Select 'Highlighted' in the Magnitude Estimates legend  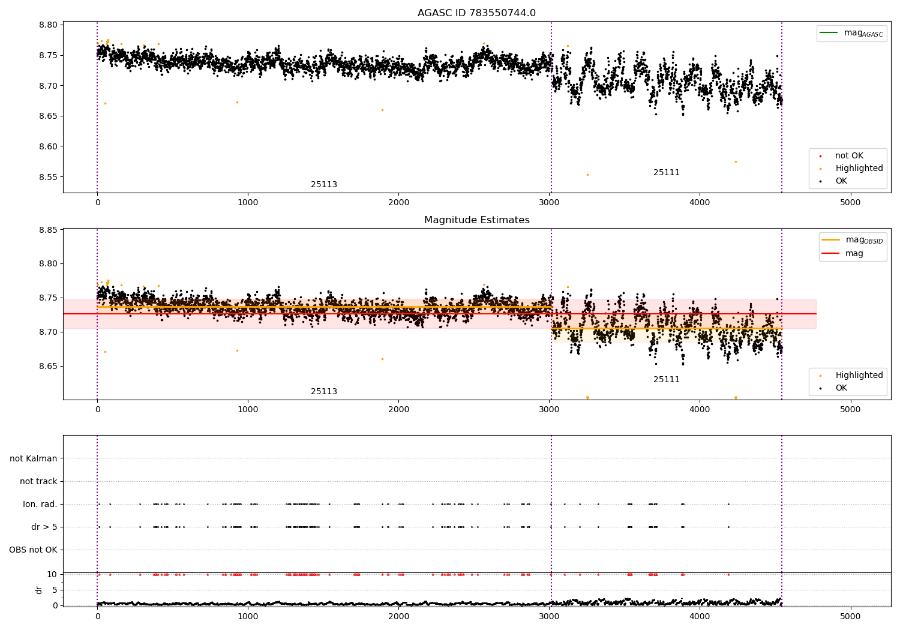click(859, 376)
